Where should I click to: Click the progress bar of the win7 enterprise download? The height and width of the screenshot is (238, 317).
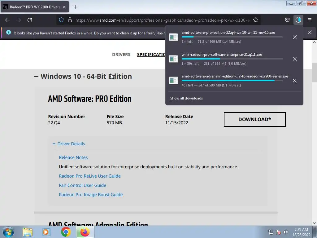(x=232, y=59)
